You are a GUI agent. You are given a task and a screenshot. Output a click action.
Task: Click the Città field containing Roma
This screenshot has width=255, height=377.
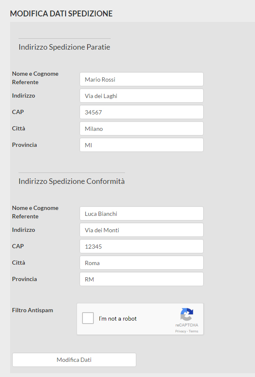pos(141,263)
